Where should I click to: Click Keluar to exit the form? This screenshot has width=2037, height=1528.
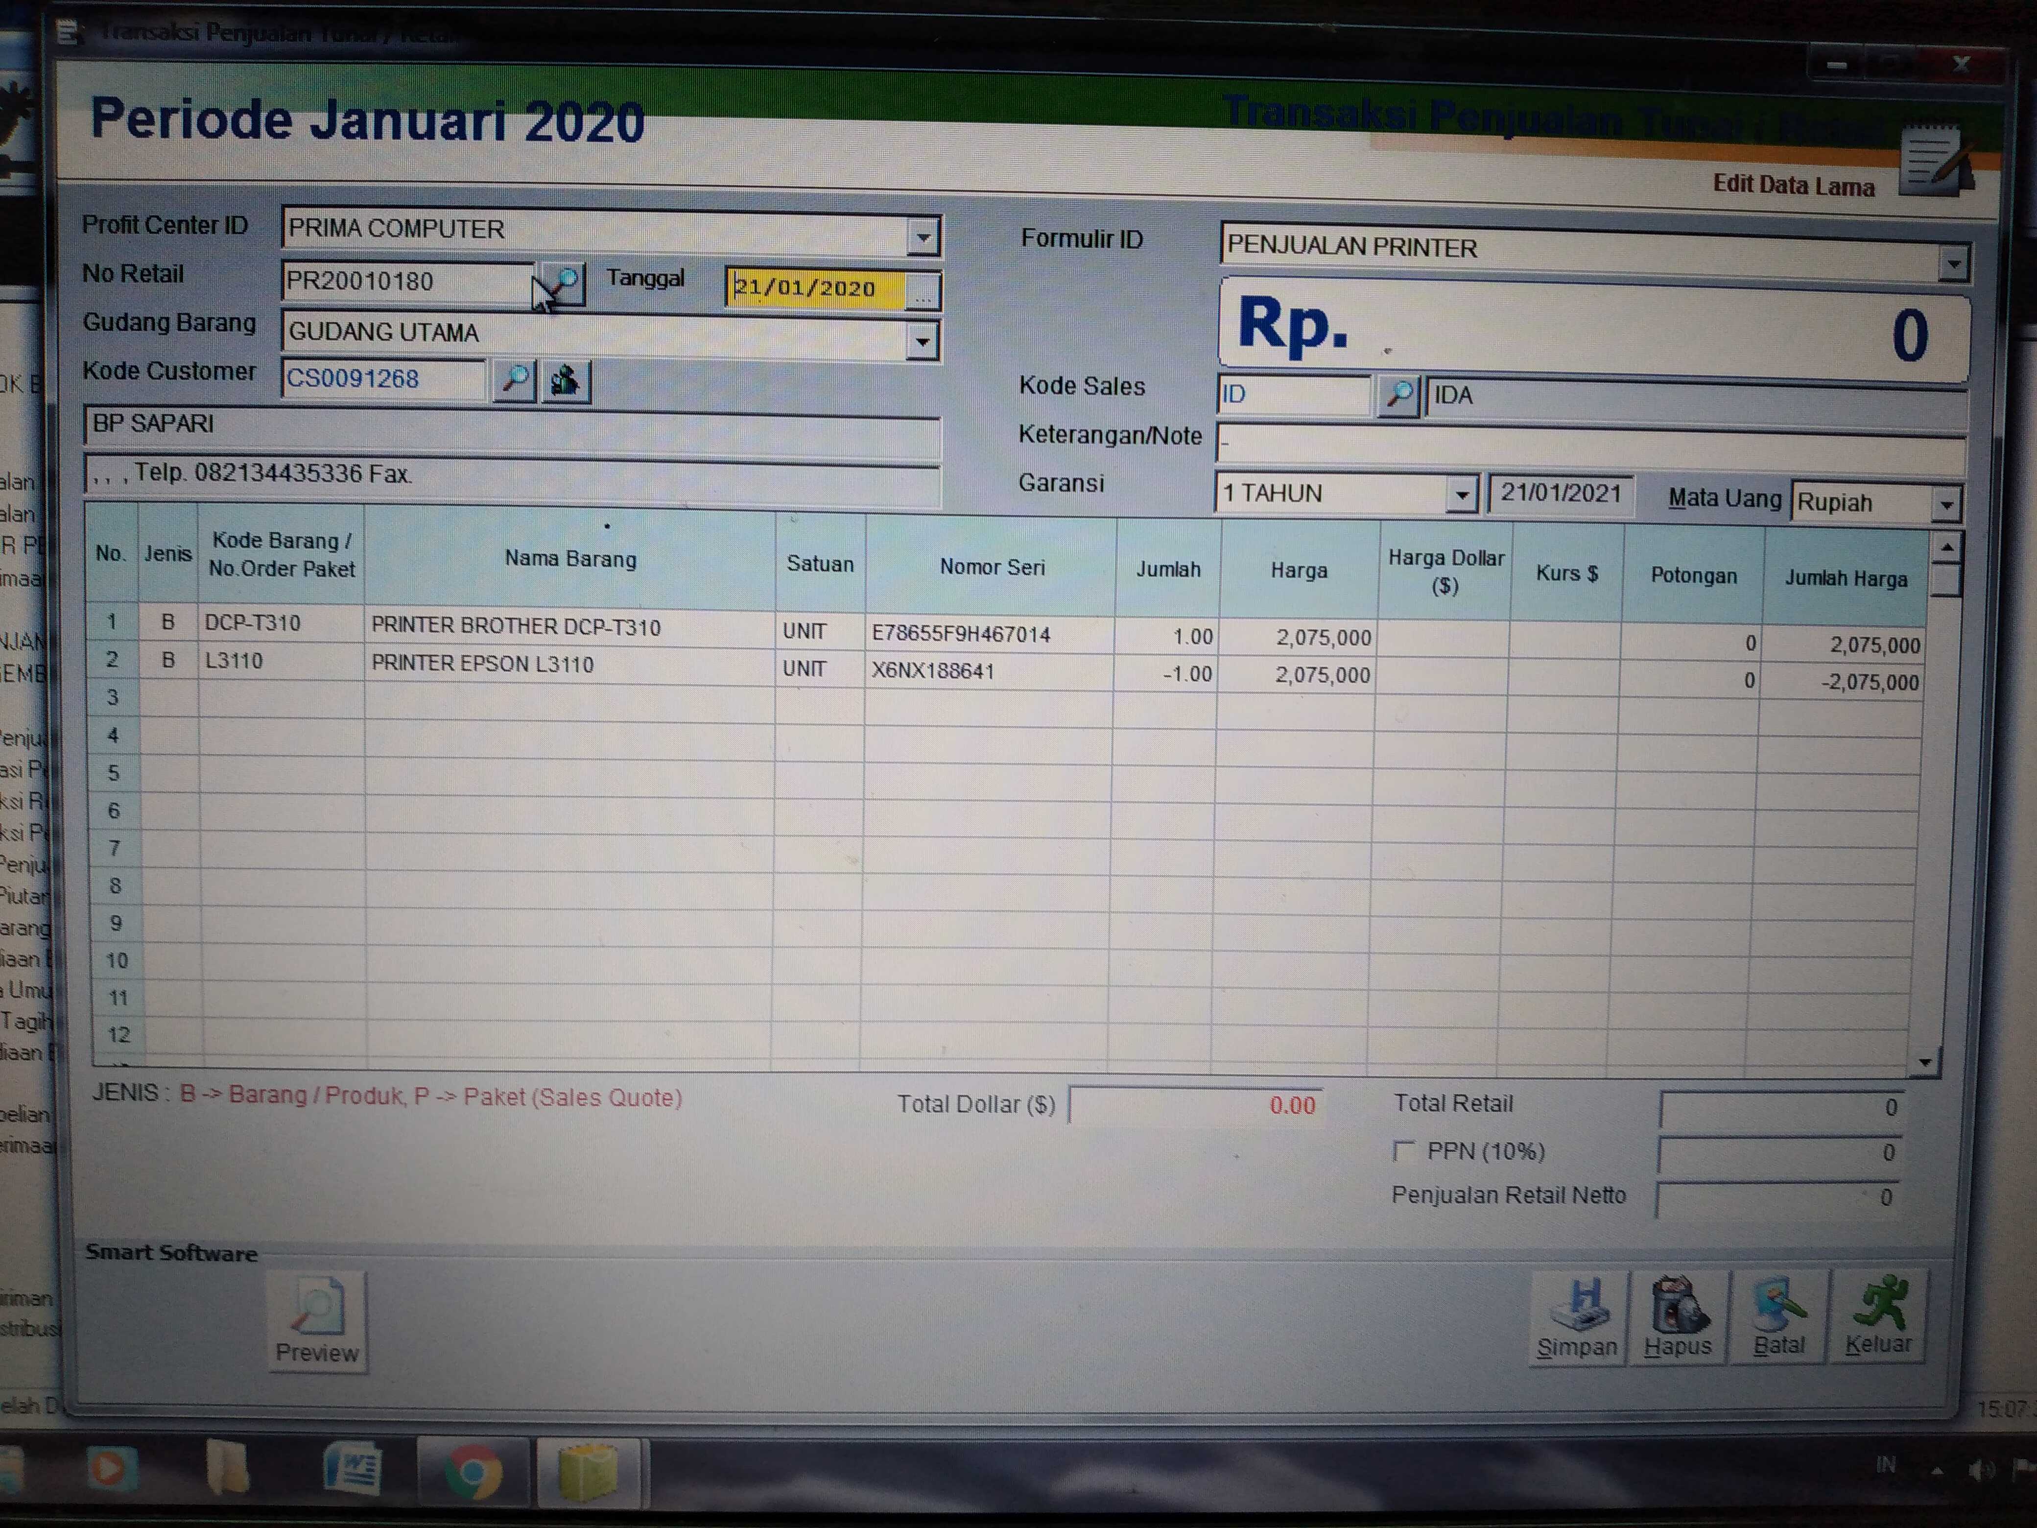pos(1879,1318)
